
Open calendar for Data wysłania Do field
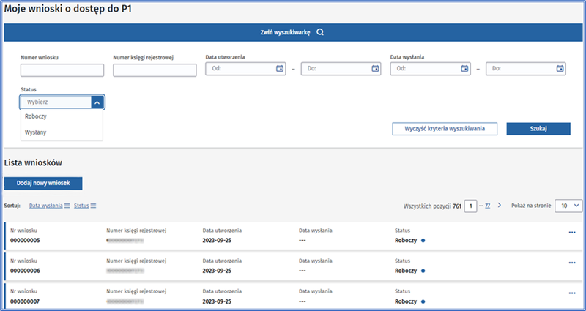tap(560, 69)
